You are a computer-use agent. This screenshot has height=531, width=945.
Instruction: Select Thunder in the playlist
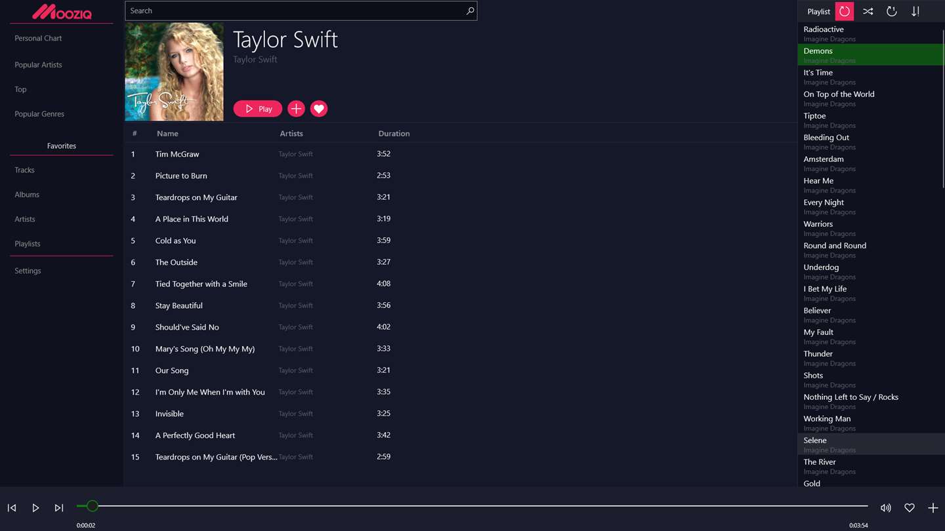(870, 358)
